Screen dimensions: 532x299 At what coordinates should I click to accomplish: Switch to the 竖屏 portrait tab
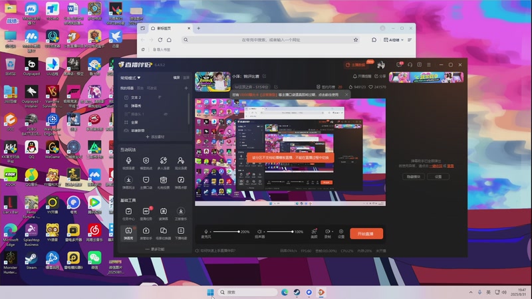point(186,78)
